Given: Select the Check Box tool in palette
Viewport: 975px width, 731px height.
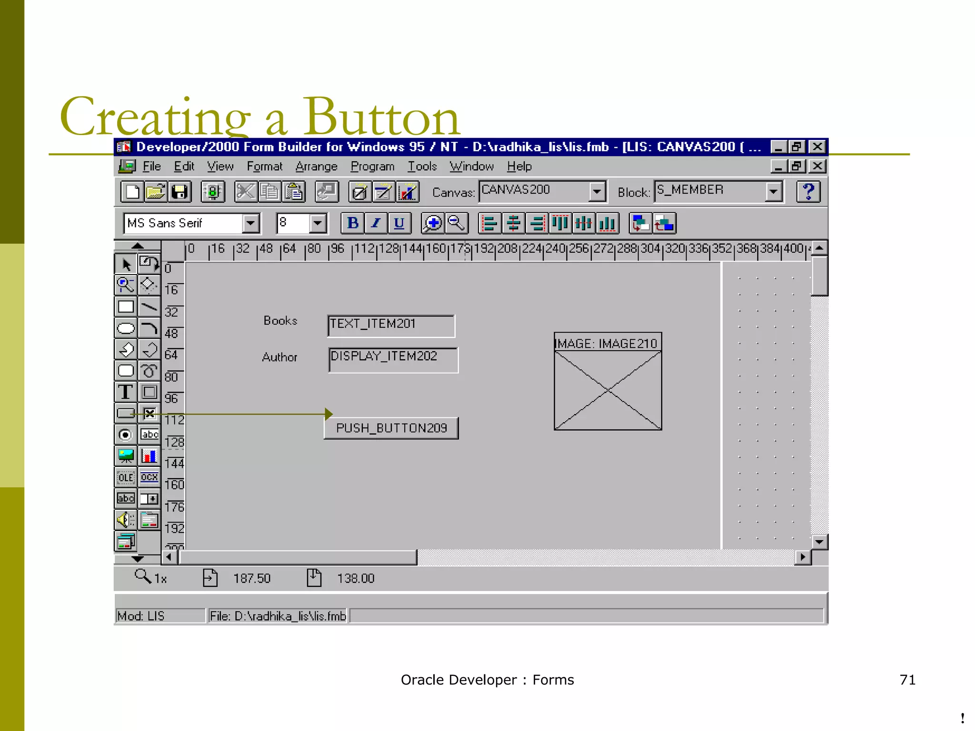Looking at the screenshot, I should click(149, 413).
